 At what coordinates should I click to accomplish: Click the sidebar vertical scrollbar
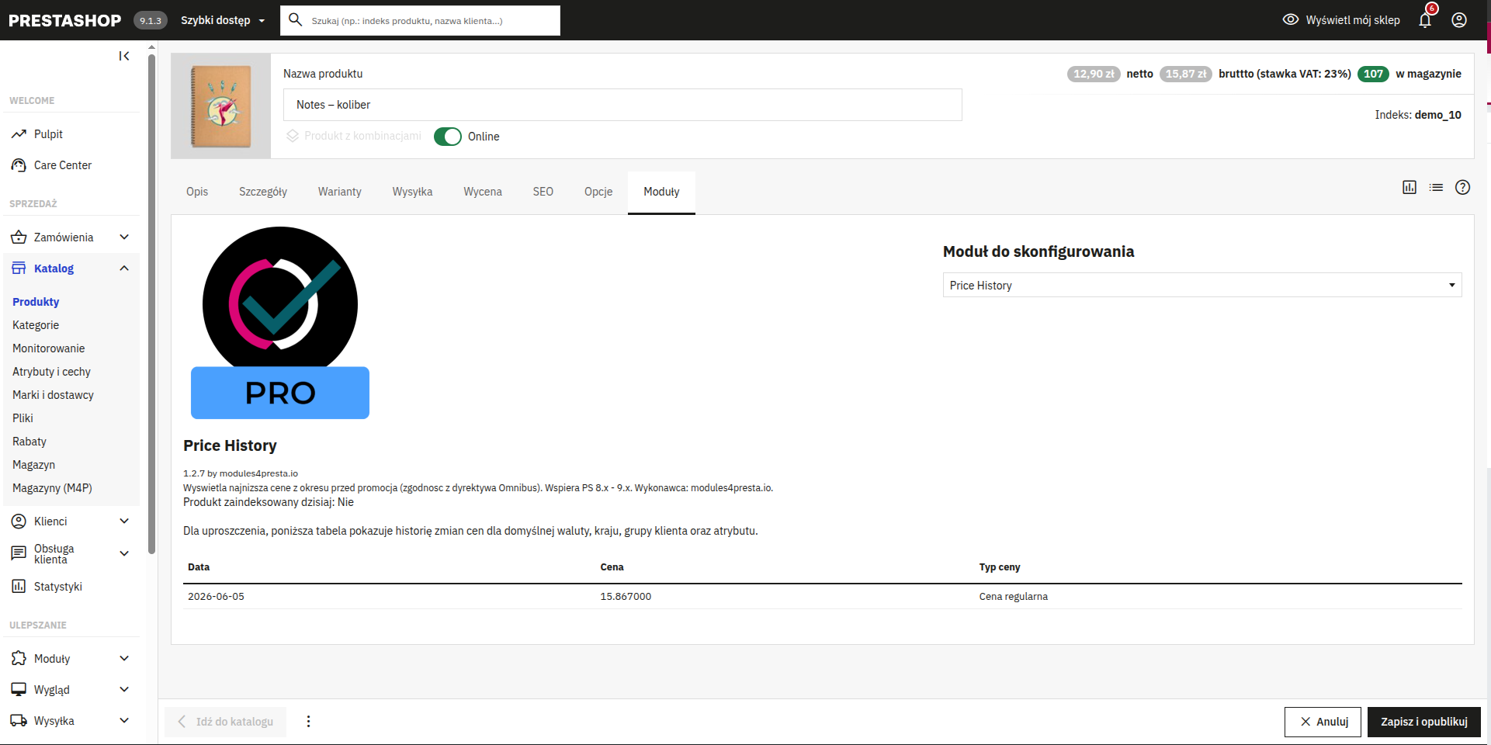pos(152,303)
